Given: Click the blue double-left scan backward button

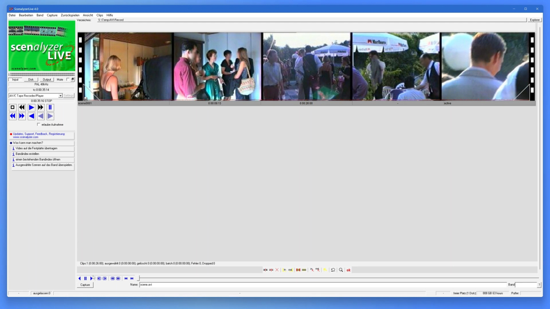Looking at the screenshot, I should click(x=12, y=116).
